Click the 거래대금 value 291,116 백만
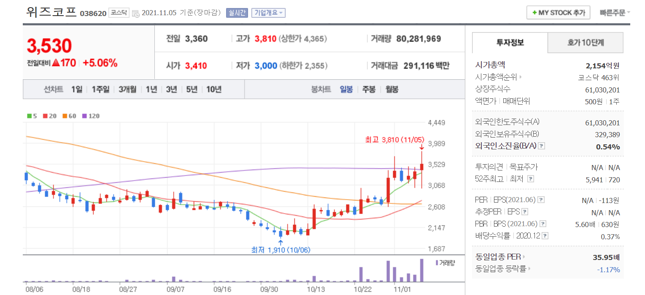645x295 pixels. (426, 66)
